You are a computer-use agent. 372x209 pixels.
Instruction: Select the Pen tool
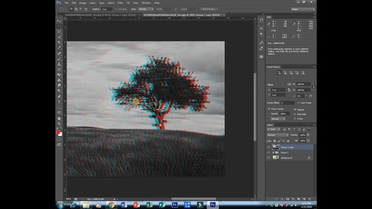pyautogui.click(x=59, y=97)
